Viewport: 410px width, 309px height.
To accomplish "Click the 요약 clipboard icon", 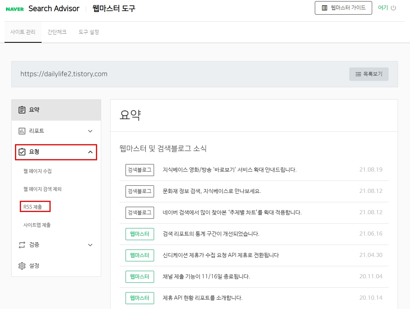I will tap(22, 110).
